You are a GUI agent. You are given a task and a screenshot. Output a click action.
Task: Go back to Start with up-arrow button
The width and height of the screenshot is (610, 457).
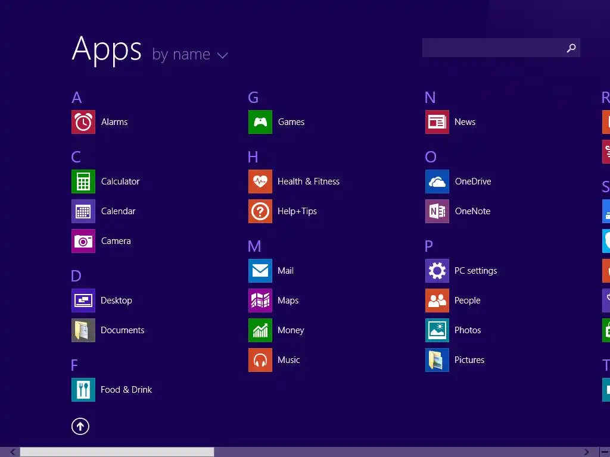[x=80, y=426]
